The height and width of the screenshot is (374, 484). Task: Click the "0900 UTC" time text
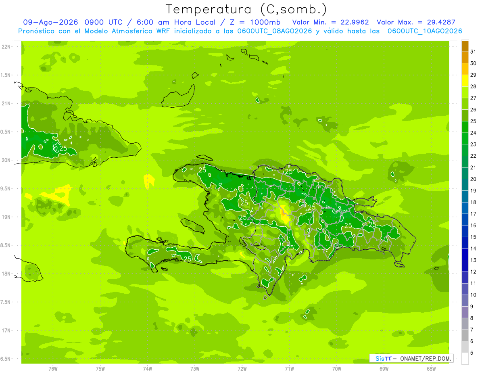(x=105, y=22)
